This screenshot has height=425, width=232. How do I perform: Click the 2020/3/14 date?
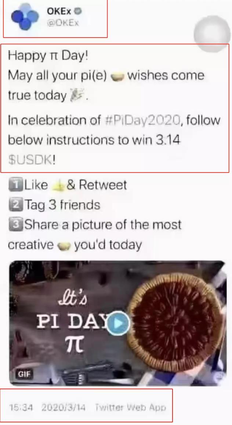pyautogui.click(x=64, y=407)
